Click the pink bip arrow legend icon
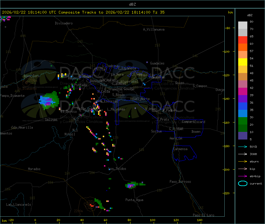 [x=243, y=169]
